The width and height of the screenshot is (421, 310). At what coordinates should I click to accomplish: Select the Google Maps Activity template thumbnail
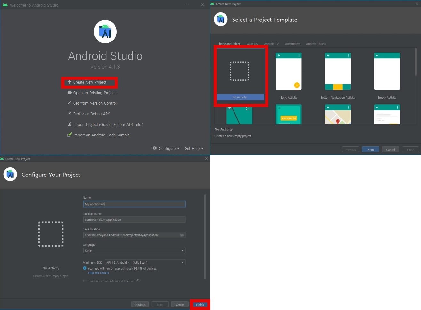[x=338, y=114]
